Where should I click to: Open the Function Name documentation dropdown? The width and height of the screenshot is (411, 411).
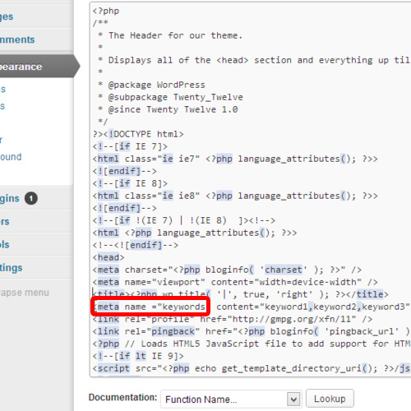coord(231,399)
